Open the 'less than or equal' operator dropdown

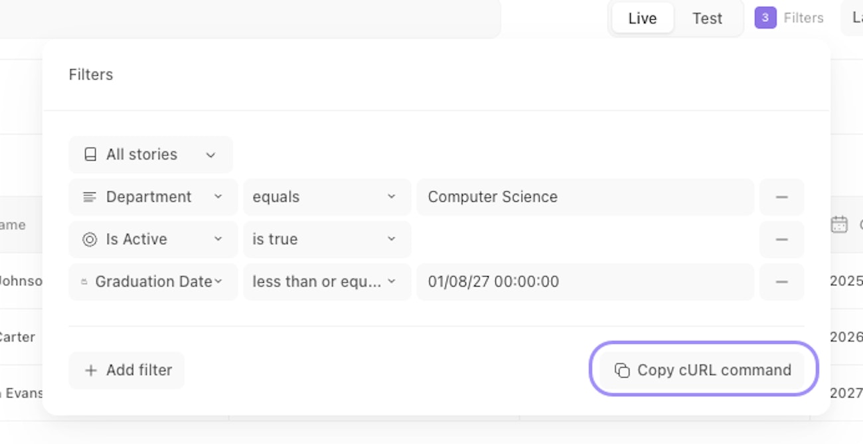(x=327, y=282)
